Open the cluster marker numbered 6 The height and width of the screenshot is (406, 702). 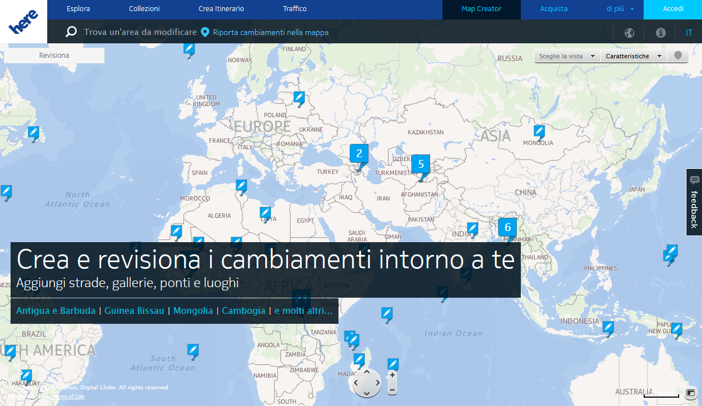point(507,229)
